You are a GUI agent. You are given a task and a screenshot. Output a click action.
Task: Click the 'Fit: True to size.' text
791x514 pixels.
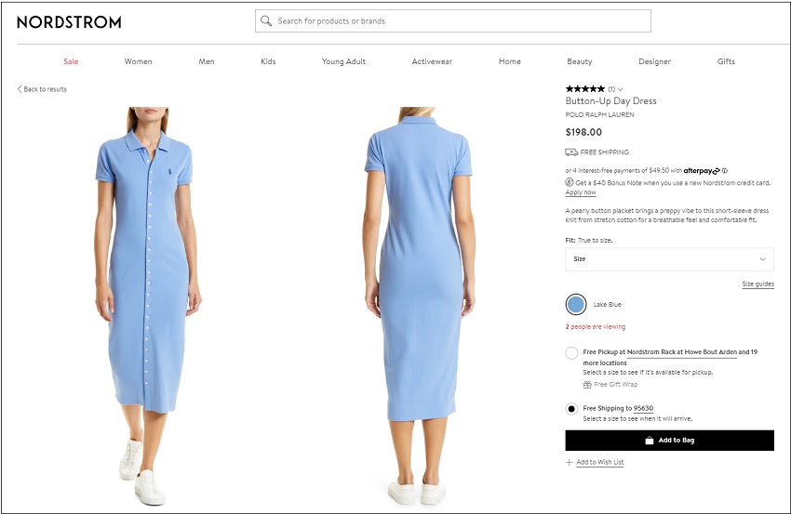pyautogui.click(x=589, y=241)
